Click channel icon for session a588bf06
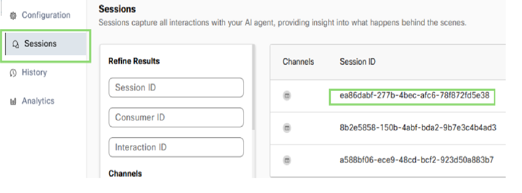This screenshot has width=522, height=193. [287, 160]
